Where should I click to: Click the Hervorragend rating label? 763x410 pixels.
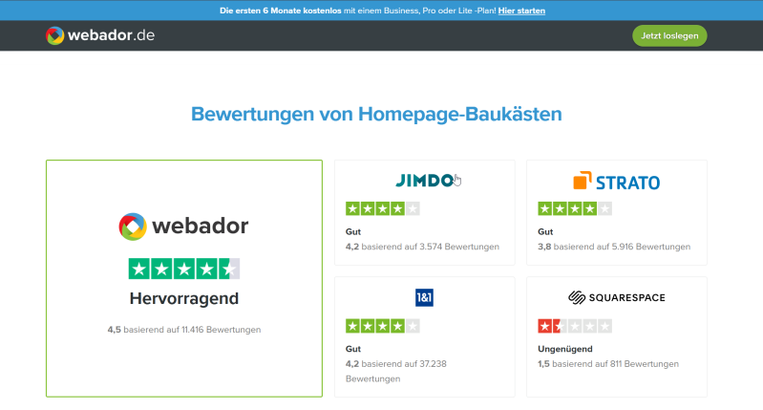[x=184, y=298]
